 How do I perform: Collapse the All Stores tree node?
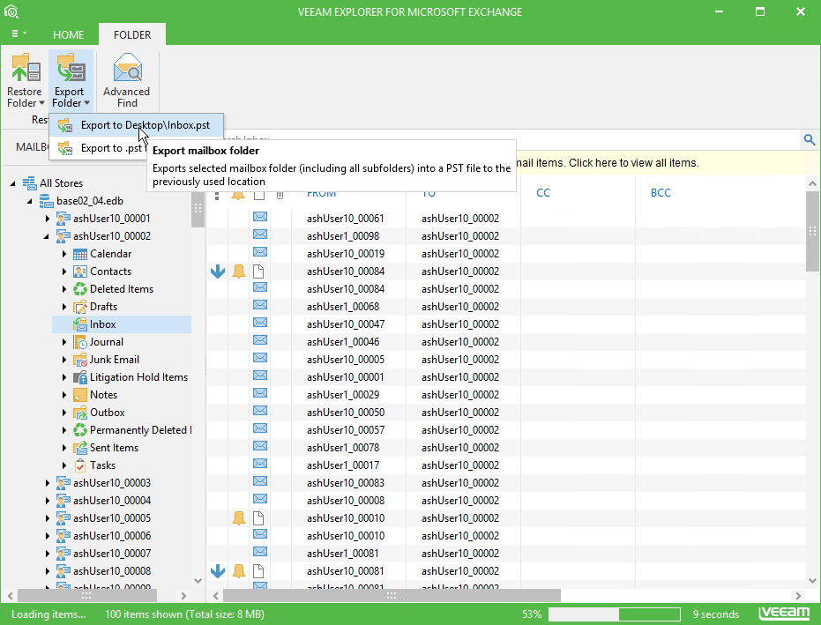[12, 183]
